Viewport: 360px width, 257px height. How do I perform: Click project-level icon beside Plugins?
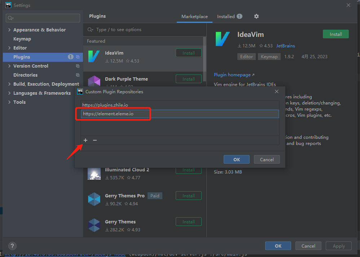point(78,57)
